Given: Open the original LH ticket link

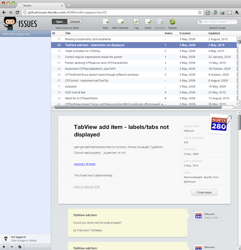Looking at the screenshot, I should [x=84, y=164].
